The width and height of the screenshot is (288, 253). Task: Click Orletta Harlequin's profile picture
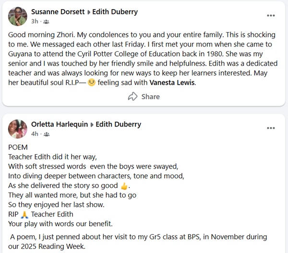click(x=17, y=129)
